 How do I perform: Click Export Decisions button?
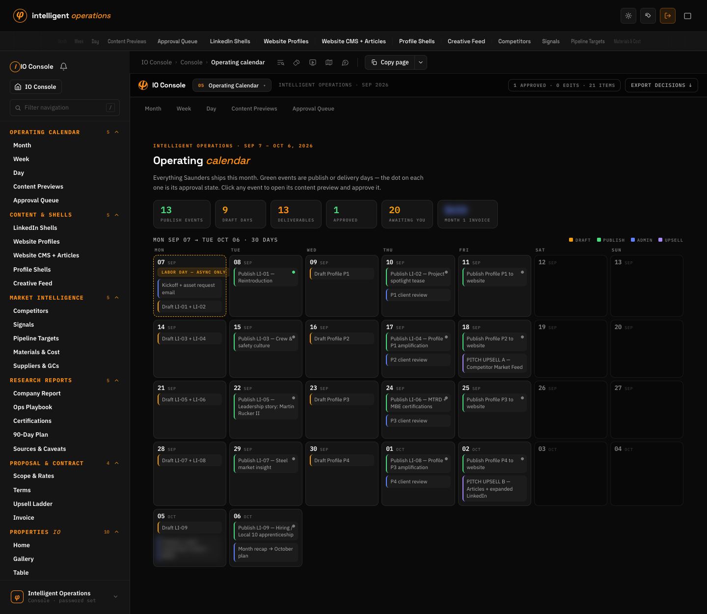point(661,85)
